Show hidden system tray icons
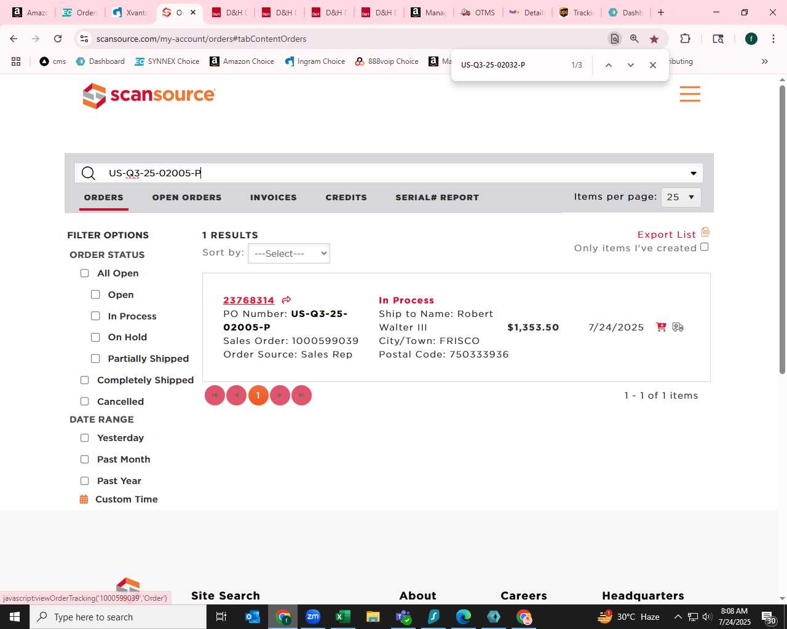 tap(678, 617)
